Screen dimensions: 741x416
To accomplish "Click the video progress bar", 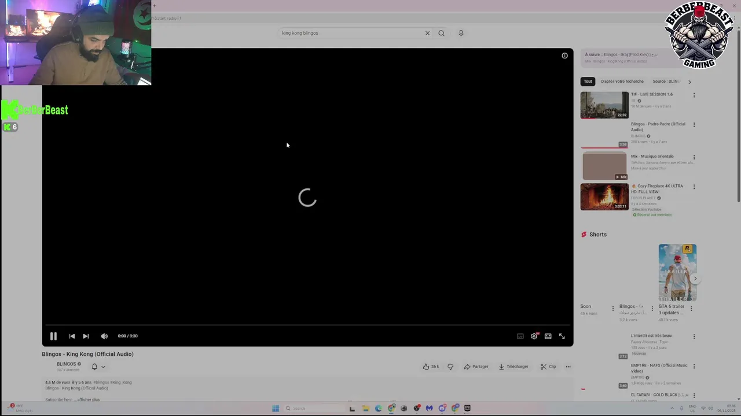I will pos(307,325).
